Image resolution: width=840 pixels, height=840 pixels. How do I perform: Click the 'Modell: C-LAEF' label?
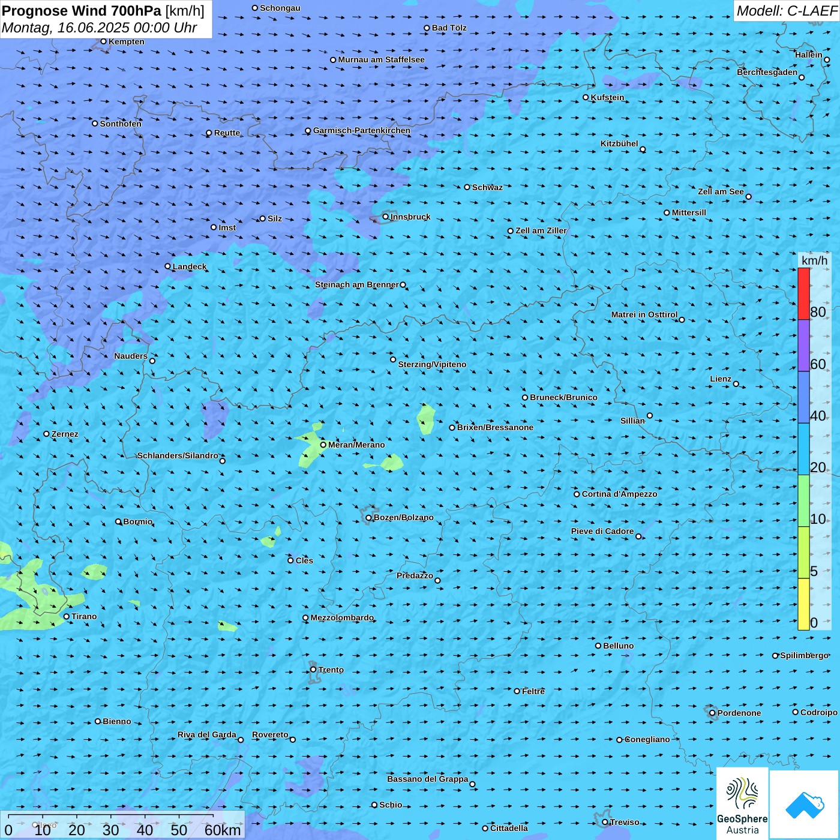(787, 11)
